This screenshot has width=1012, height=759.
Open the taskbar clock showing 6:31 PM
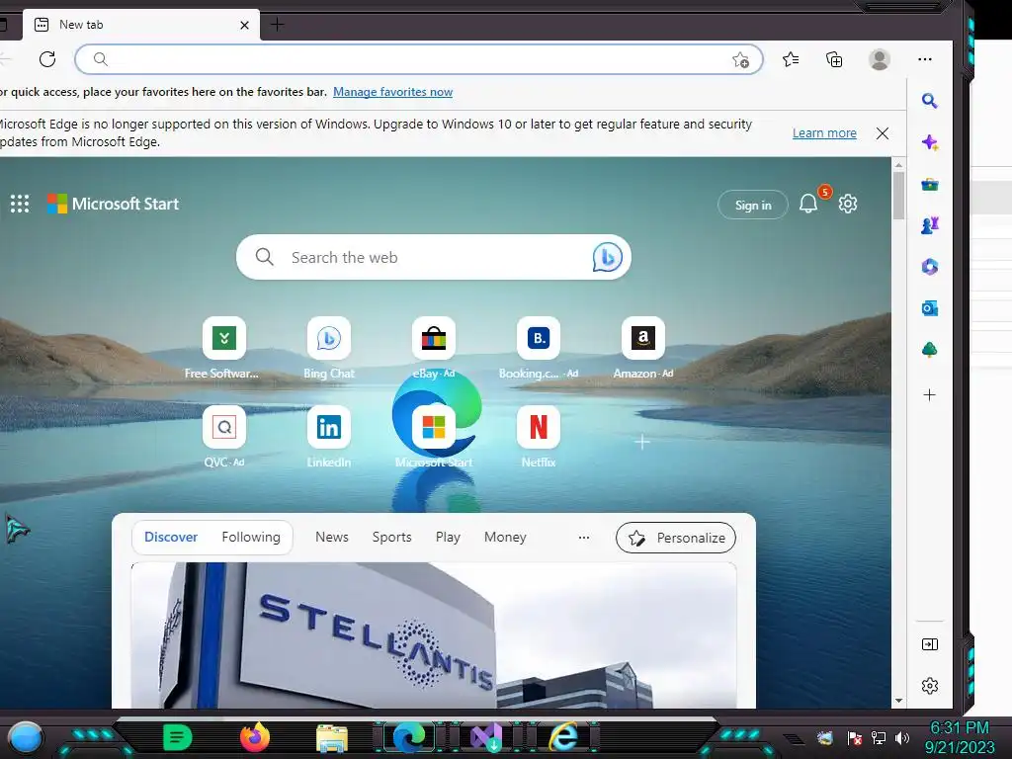(959, 737)
